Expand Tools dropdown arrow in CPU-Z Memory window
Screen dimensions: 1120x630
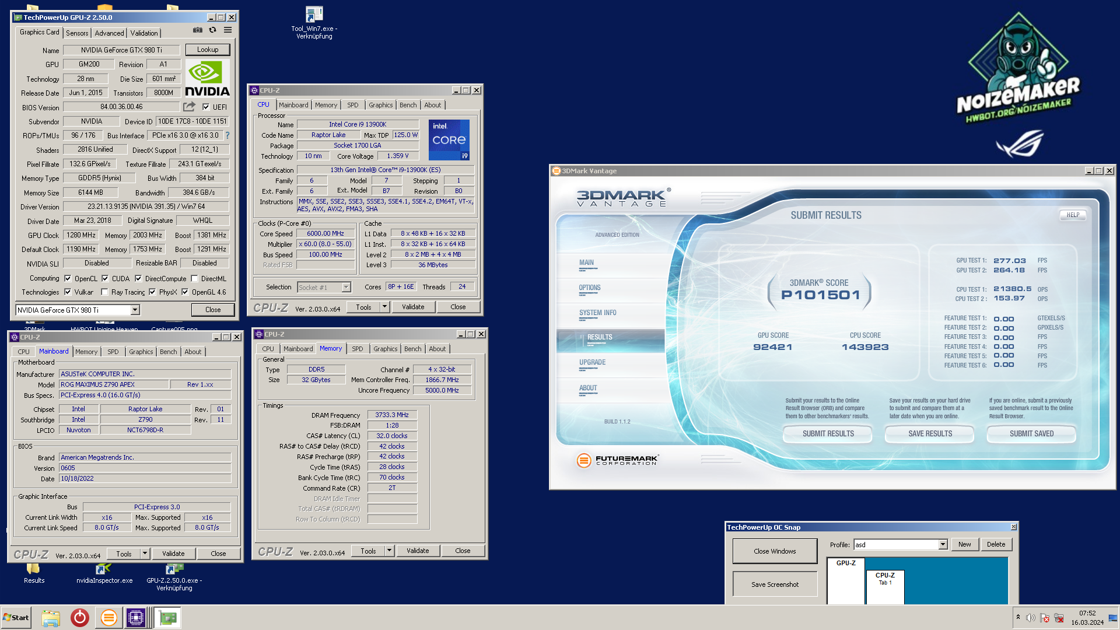point(389,551)
